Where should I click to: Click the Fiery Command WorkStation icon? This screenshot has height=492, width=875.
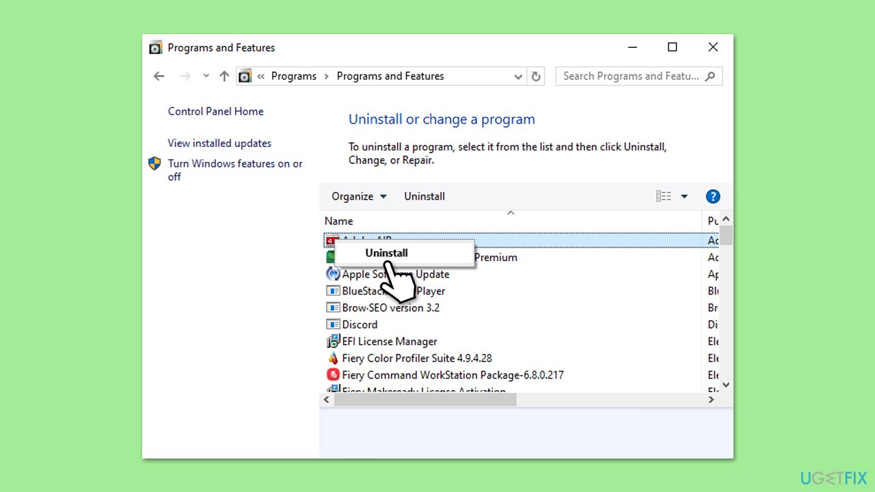coord(333,375)
